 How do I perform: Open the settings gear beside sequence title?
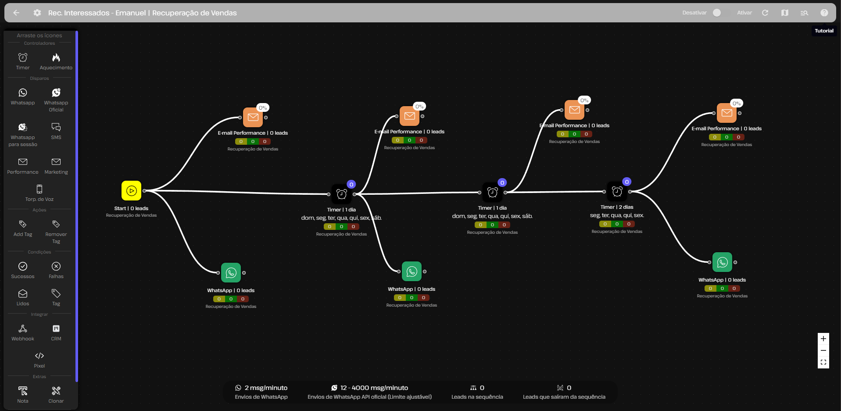(x=37, y=13)
